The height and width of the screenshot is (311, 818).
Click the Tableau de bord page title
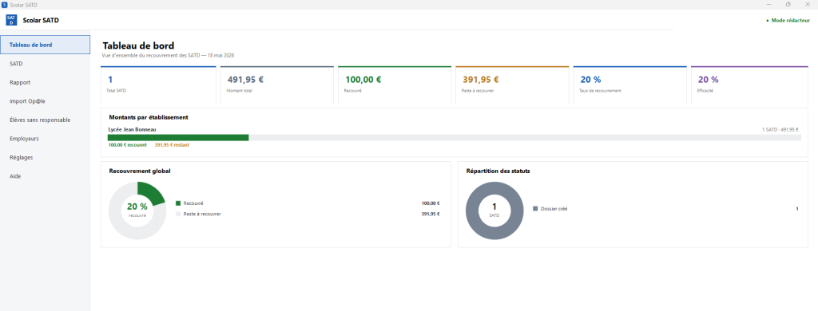138,45
